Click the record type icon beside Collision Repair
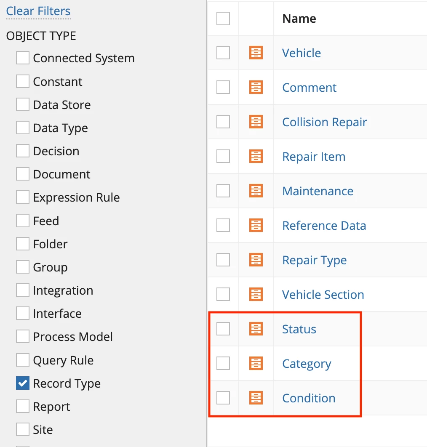Image resolution: width=427 pixels, height=447 pixels. (256, 122)
